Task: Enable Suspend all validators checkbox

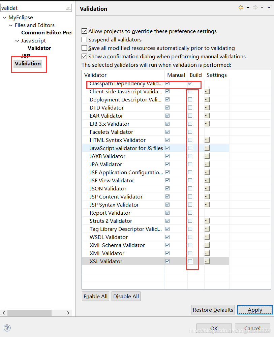Action: 84,39
